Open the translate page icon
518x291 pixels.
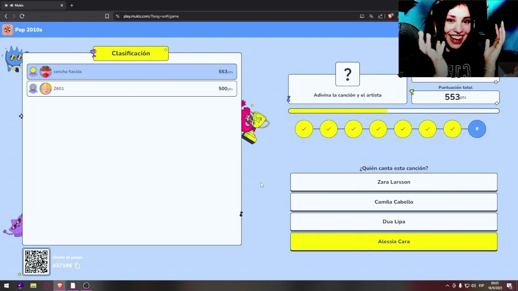371,16
